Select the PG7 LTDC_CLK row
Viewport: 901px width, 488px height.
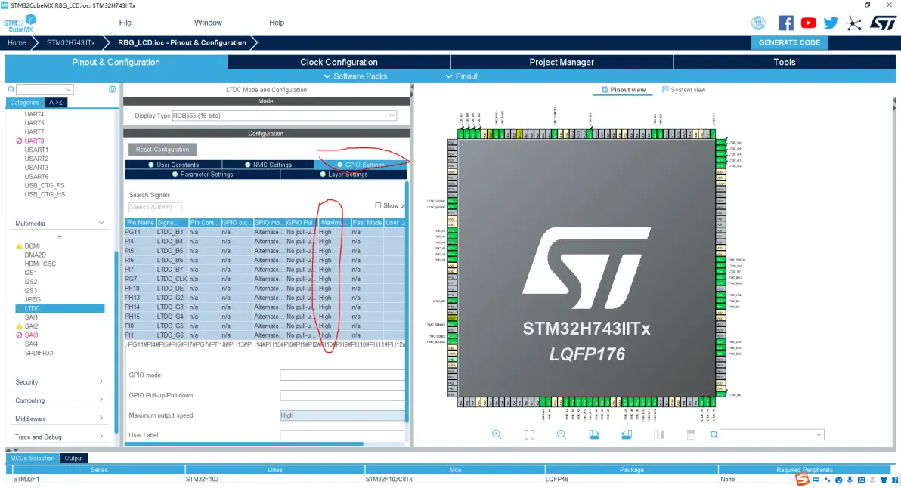tap(265, 279)
